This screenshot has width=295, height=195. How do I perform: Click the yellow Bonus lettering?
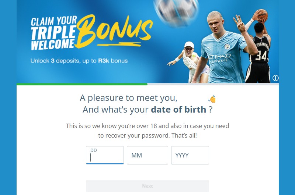tap(114, 31)
